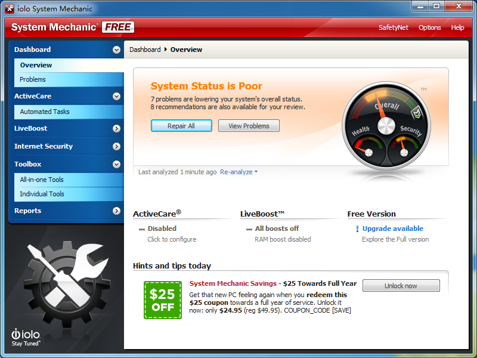Open the Options menu

pyautogui.click(x=429, y=27)
